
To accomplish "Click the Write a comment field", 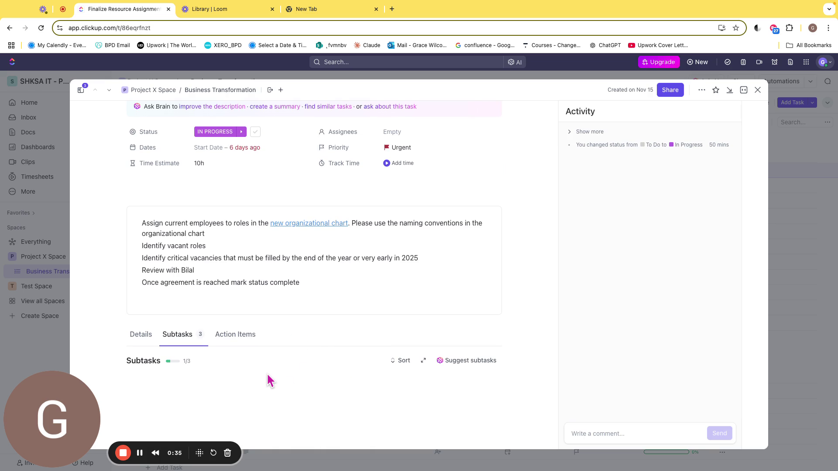I will click(635, 433).
